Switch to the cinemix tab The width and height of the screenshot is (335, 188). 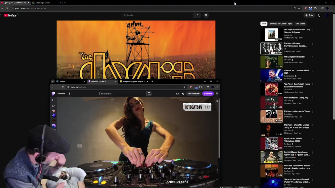point(71,81)
